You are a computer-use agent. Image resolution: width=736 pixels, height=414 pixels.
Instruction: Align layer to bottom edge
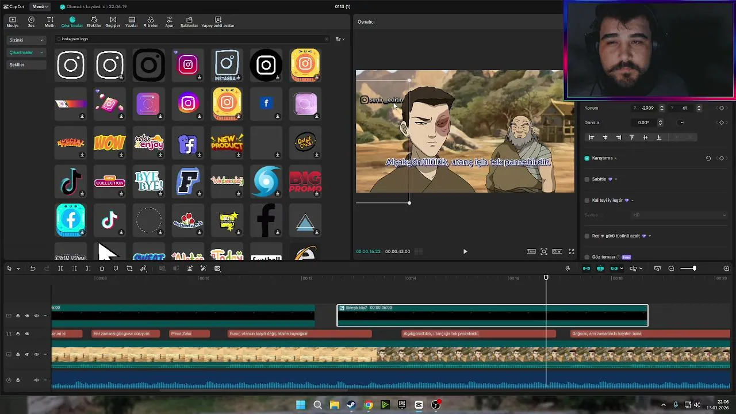(x=659, y=137)
